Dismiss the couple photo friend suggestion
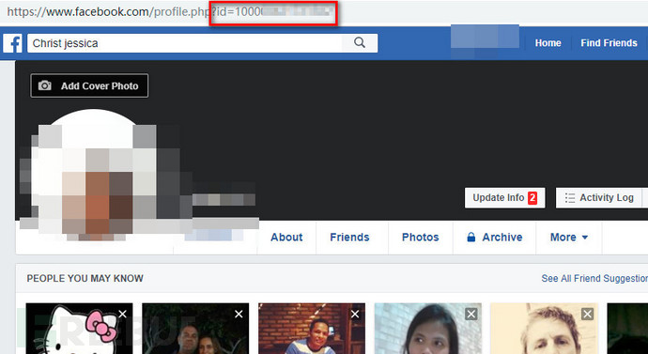The height and width of the screenshot is (354, 648). pyautogui.click(x=239, y=315)
